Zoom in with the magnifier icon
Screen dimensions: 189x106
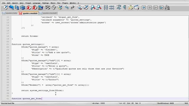click(x=93, y=8)
